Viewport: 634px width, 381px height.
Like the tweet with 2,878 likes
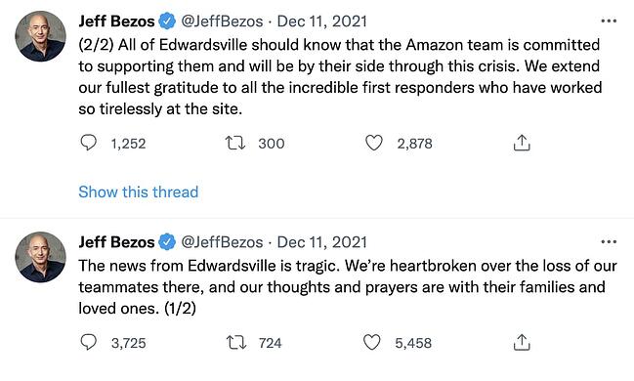coord(373,143)
